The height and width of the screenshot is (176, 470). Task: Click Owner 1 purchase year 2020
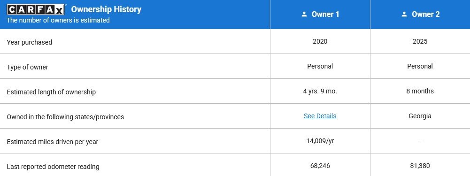tap(320, 41)
